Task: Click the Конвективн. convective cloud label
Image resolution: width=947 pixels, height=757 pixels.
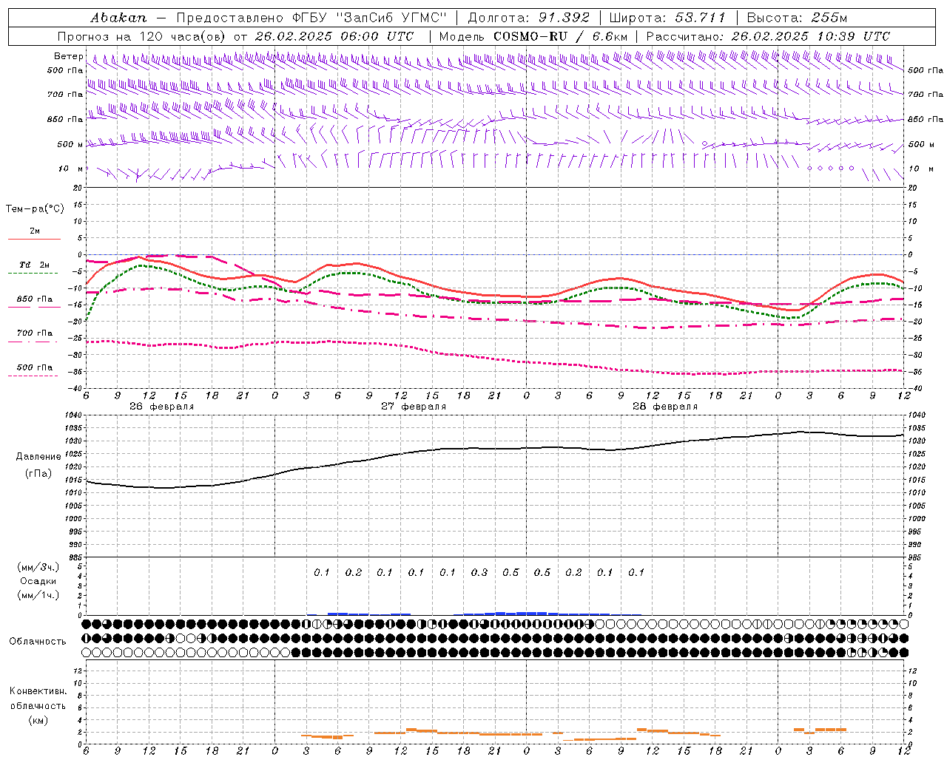Action: (38, 691)
